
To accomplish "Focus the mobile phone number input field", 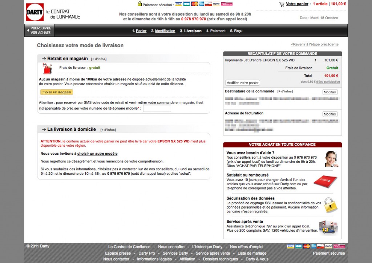I will click(x=157, y=108).
